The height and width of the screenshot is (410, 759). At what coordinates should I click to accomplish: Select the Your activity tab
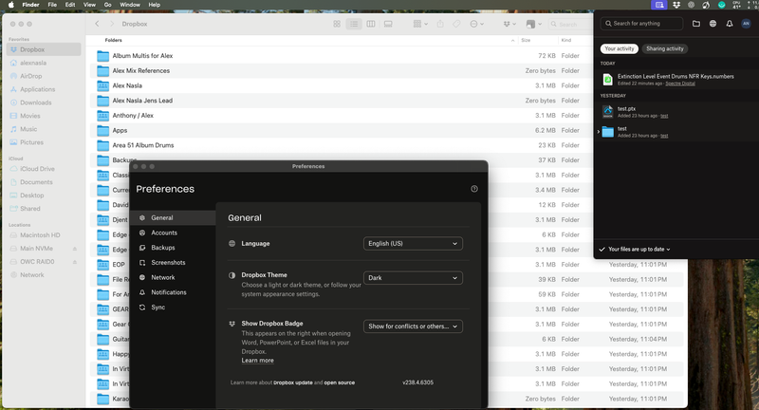click(x=619, y=48)
